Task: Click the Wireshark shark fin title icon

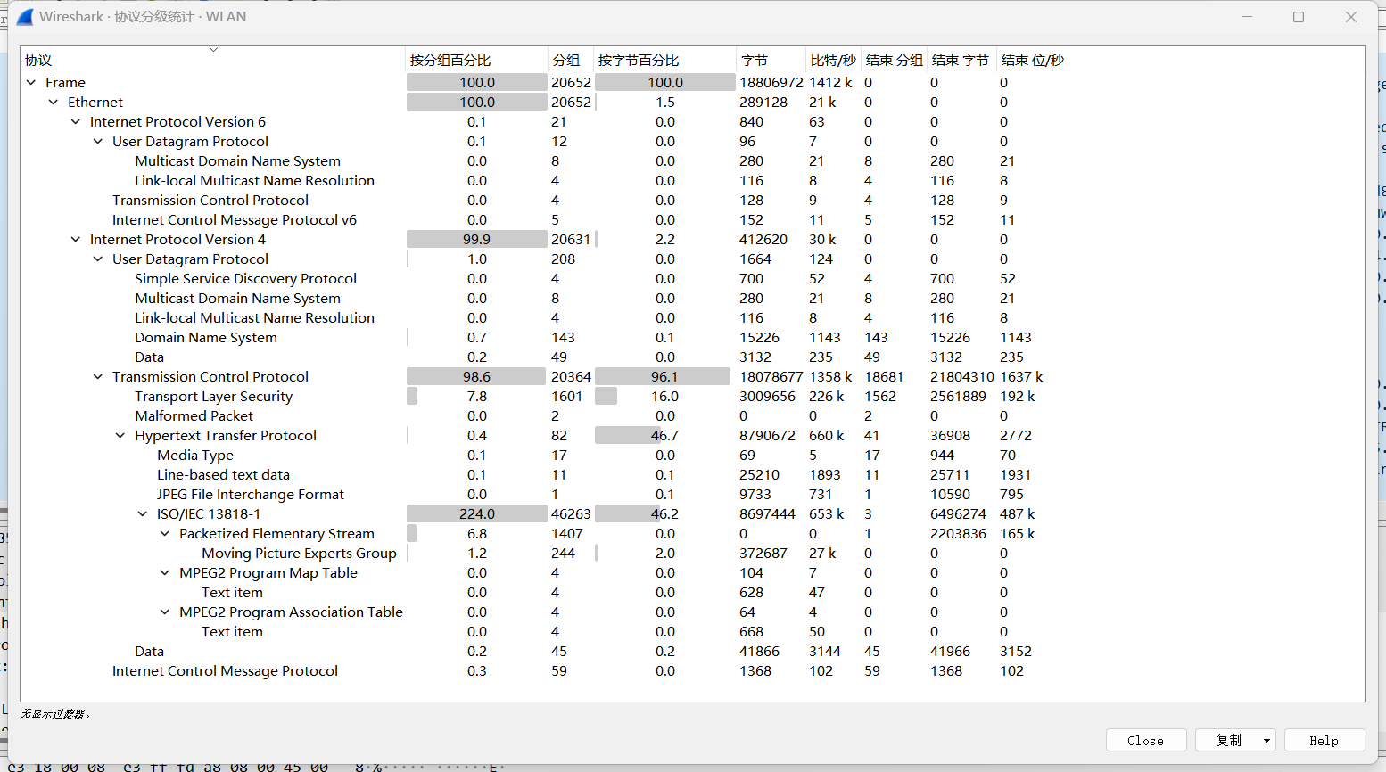Action: point(25,16)
